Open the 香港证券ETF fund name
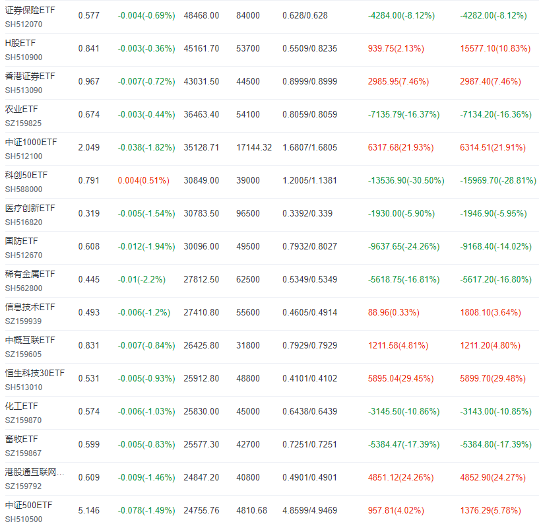This screenshot has height=526, width=539. tap(30, 77)
